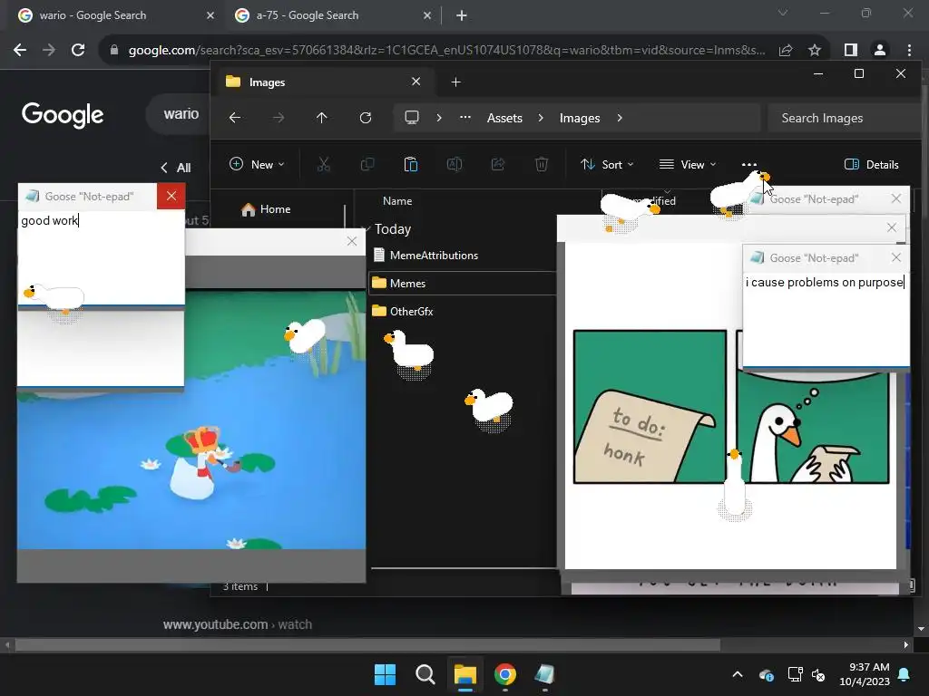Click the Goose notepad icon in taskbar
Viewport: 929px width, 696px height.
coord(544,674)
